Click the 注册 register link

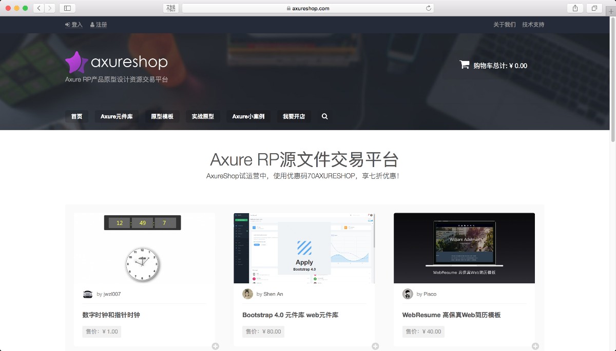pos(99,25)
